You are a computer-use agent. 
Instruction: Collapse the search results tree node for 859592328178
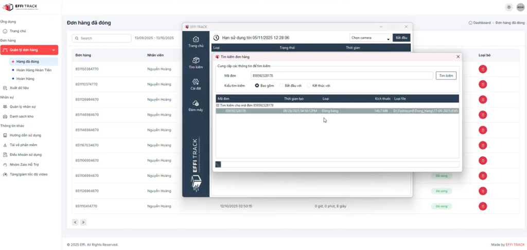[x=218, y=105]
